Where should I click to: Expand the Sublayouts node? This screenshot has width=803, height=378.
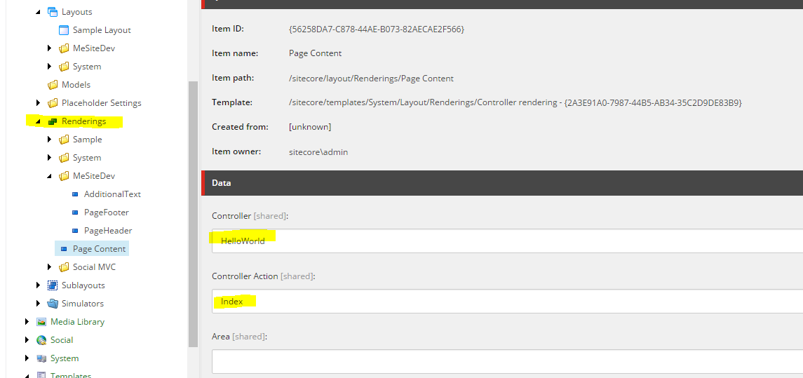coord(39,285)
